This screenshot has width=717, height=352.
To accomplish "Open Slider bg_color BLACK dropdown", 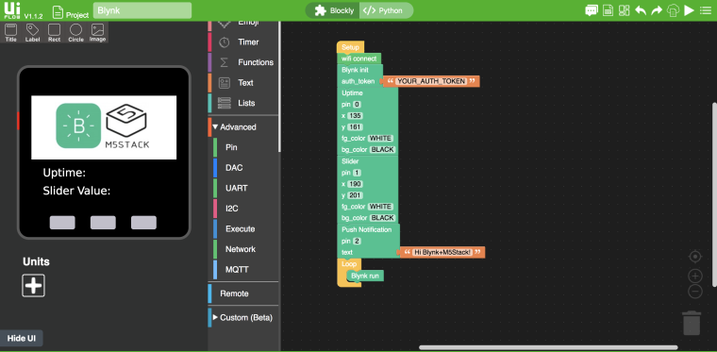I will pos(382,218).
